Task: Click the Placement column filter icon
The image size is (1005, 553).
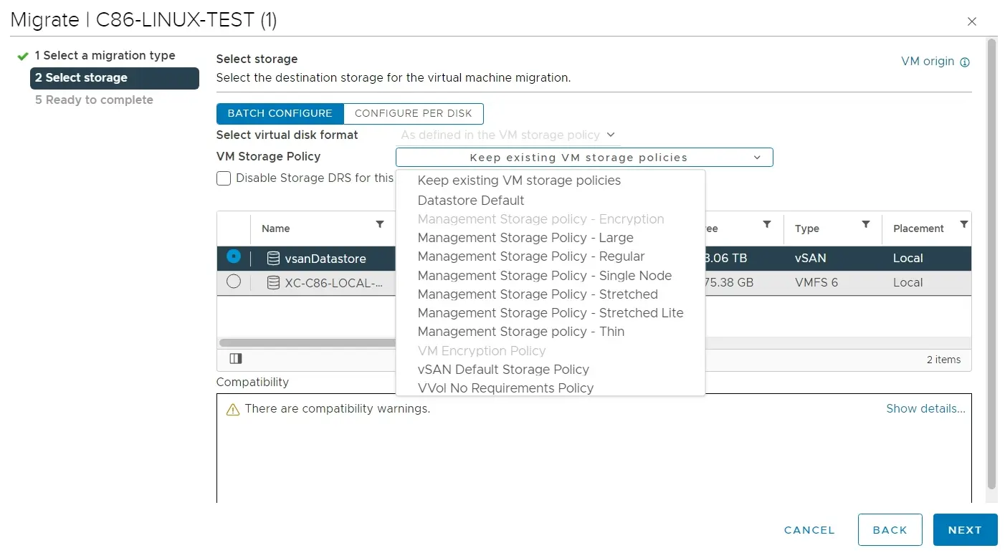Action: tap(963, 225)
